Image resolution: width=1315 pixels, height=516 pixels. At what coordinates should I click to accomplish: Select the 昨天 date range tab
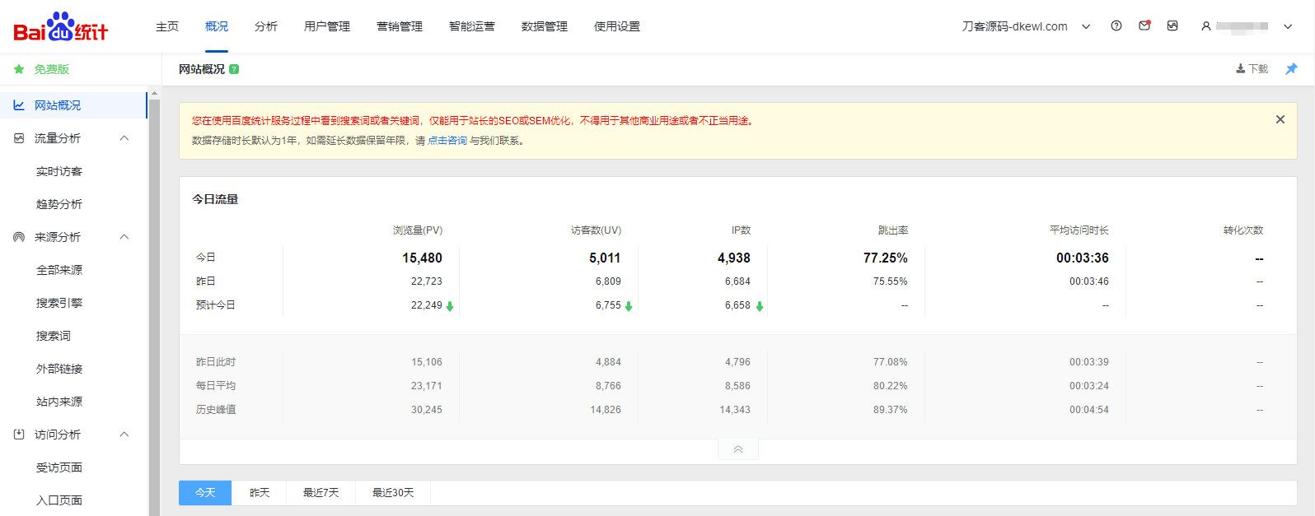[260, 493]
